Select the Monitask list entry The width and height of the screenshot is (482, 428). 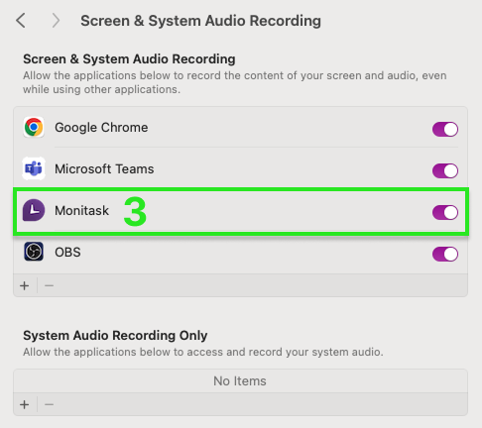pos(240,210)
